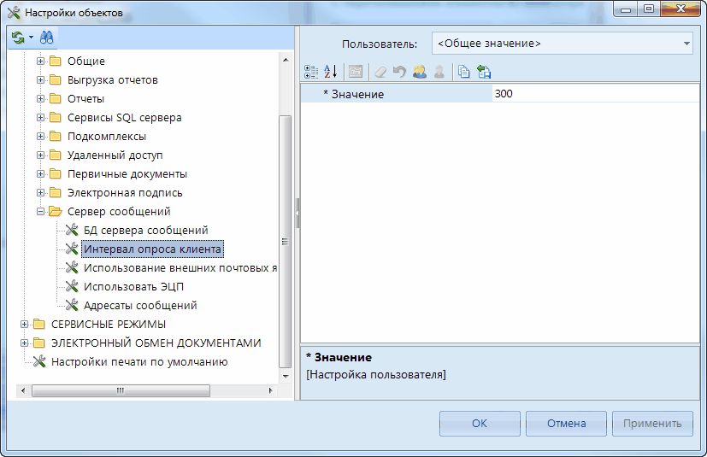Click the tree's horizontal scrollbar right arrow
707x457 pixels.
272,390
